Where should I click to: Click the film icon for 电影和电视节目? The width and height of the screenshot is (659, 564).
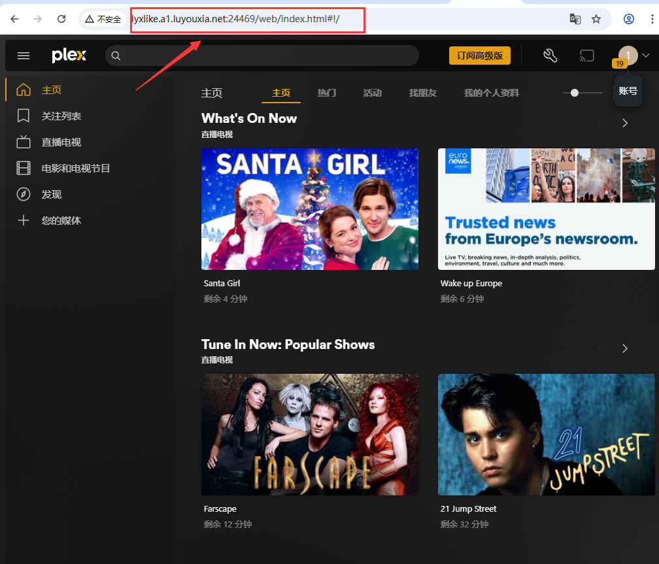24,168
